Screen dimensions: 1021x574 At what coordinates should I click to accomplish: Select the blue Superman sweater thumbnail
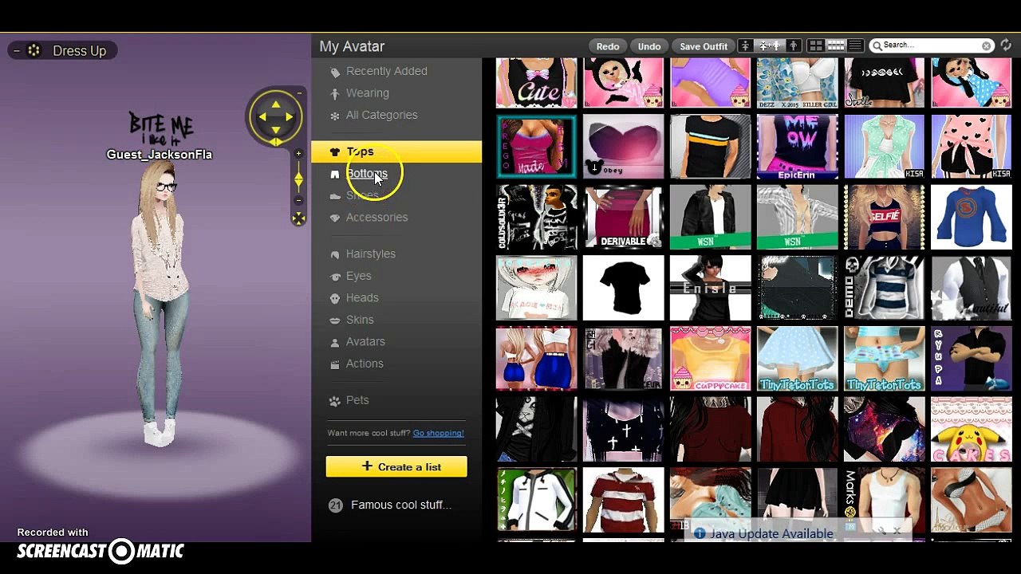(x=971, y=217)
